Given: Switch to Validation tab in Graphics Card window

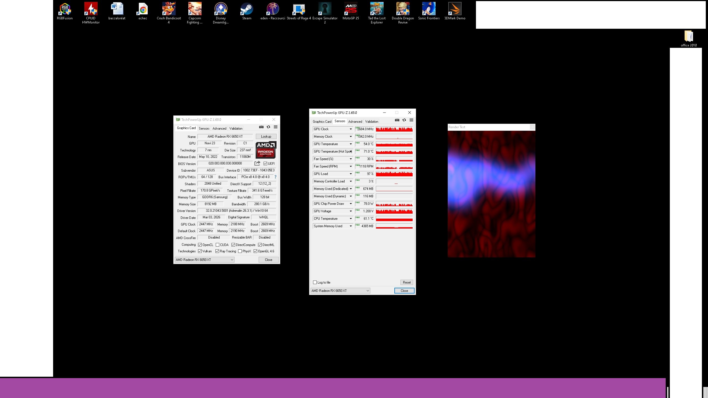Looking at the screenshot, I should pos(236,129).
